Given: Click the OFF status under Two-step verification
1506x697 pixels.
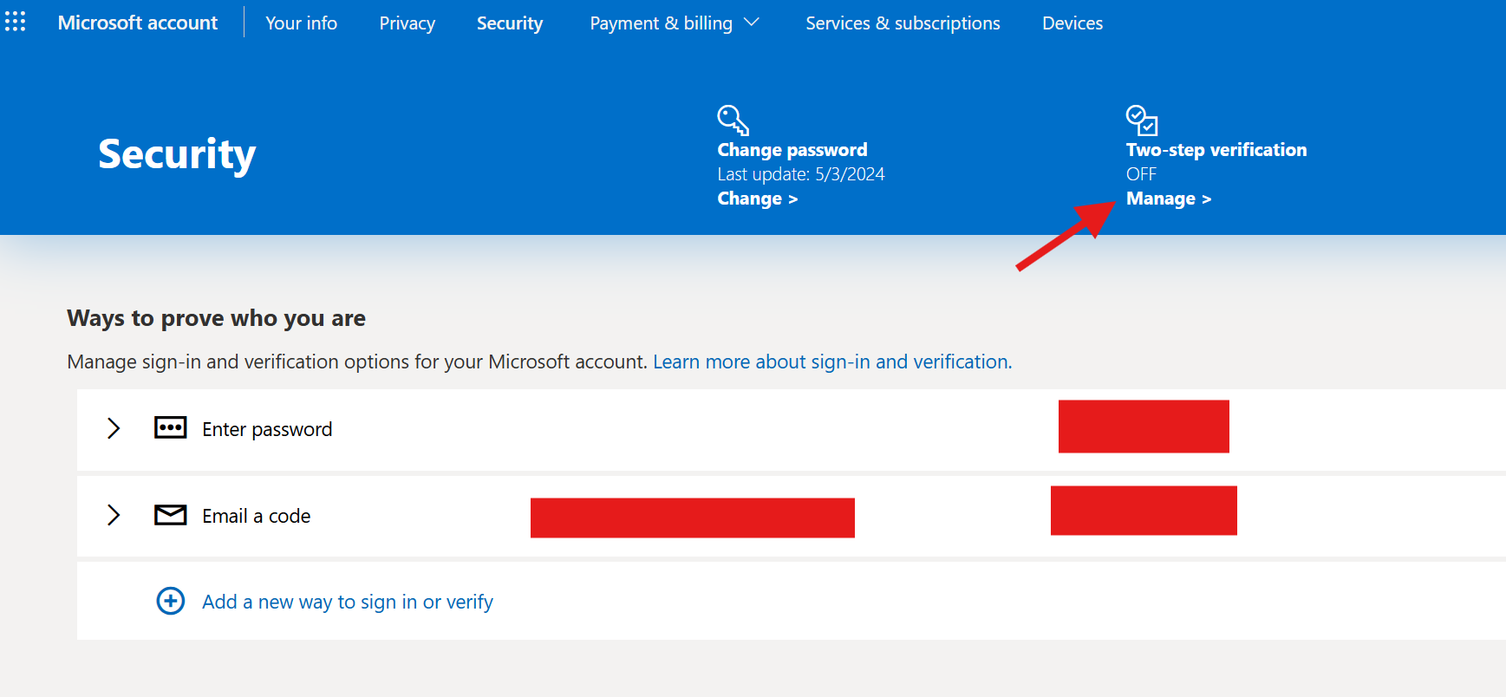Looking at the screenshot, I should [x=1141, y=174].
